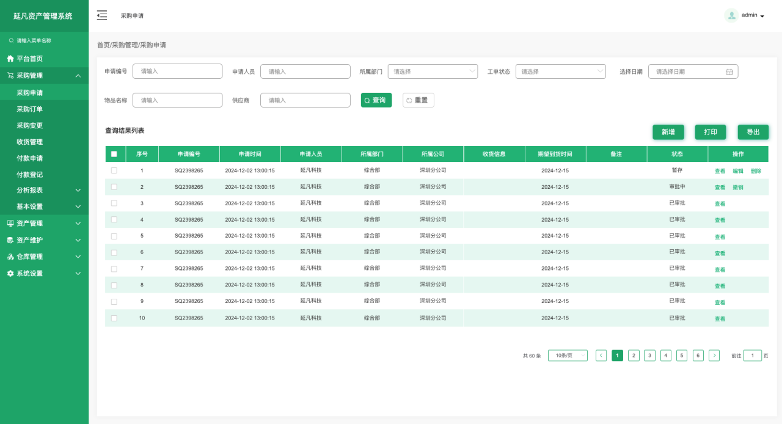The image size is (782, 424).
Task: Click the calendar icon in date picker
Action: pos(729,71)
